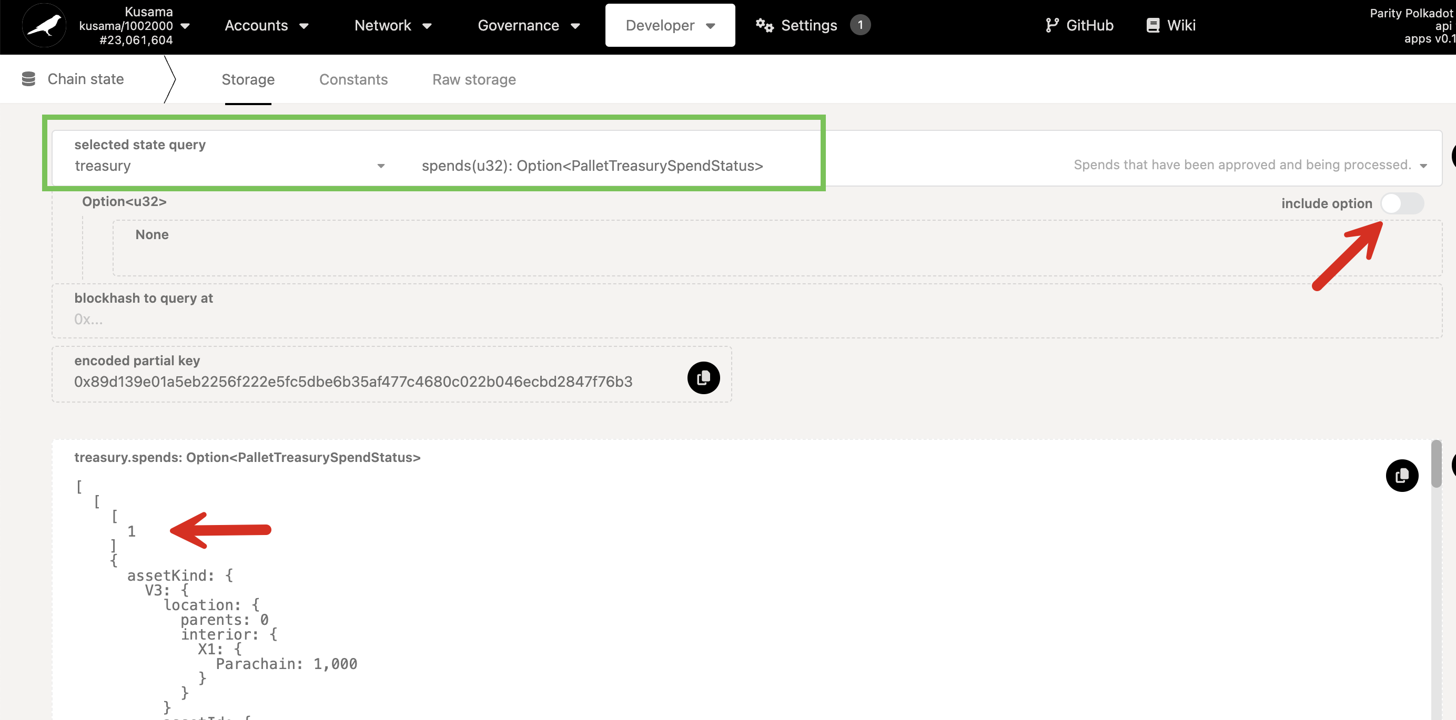The width and height of the screenshot is (1456, 720).
Task: Switch to the Raw storage tab
Action: click(473, 80)
